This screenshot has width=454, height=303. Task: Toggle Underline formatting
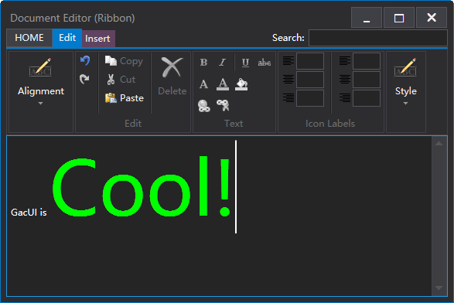click(245, 63)
